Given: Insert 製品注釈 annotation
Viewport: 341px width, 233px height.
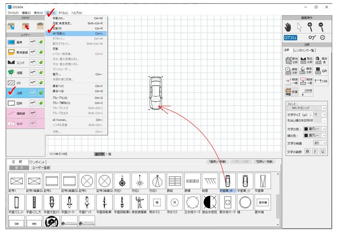Looking at the screenshot, I should tap(306, 60).
